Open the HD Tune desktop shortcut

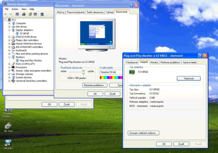tap(8, 127)
